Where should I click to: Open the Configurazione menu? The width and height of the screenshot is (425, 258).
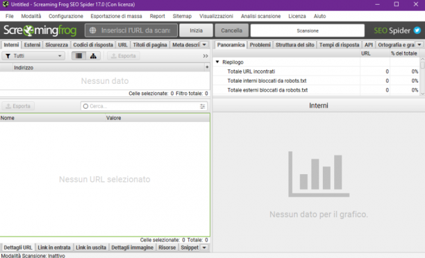coord(66,16)
